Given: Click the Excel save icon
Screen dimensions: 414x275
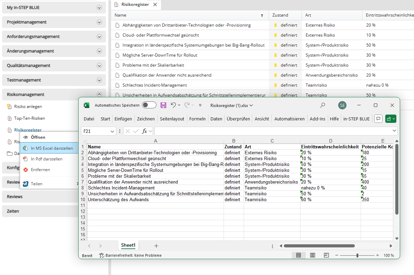Looking at the screenshot, I should (x=163, y=105).
